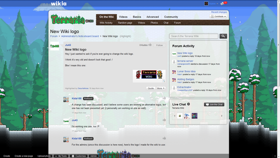Thumbs-up Ju43's reply
The image size is (280, 158).
click(x=164, y=120)
